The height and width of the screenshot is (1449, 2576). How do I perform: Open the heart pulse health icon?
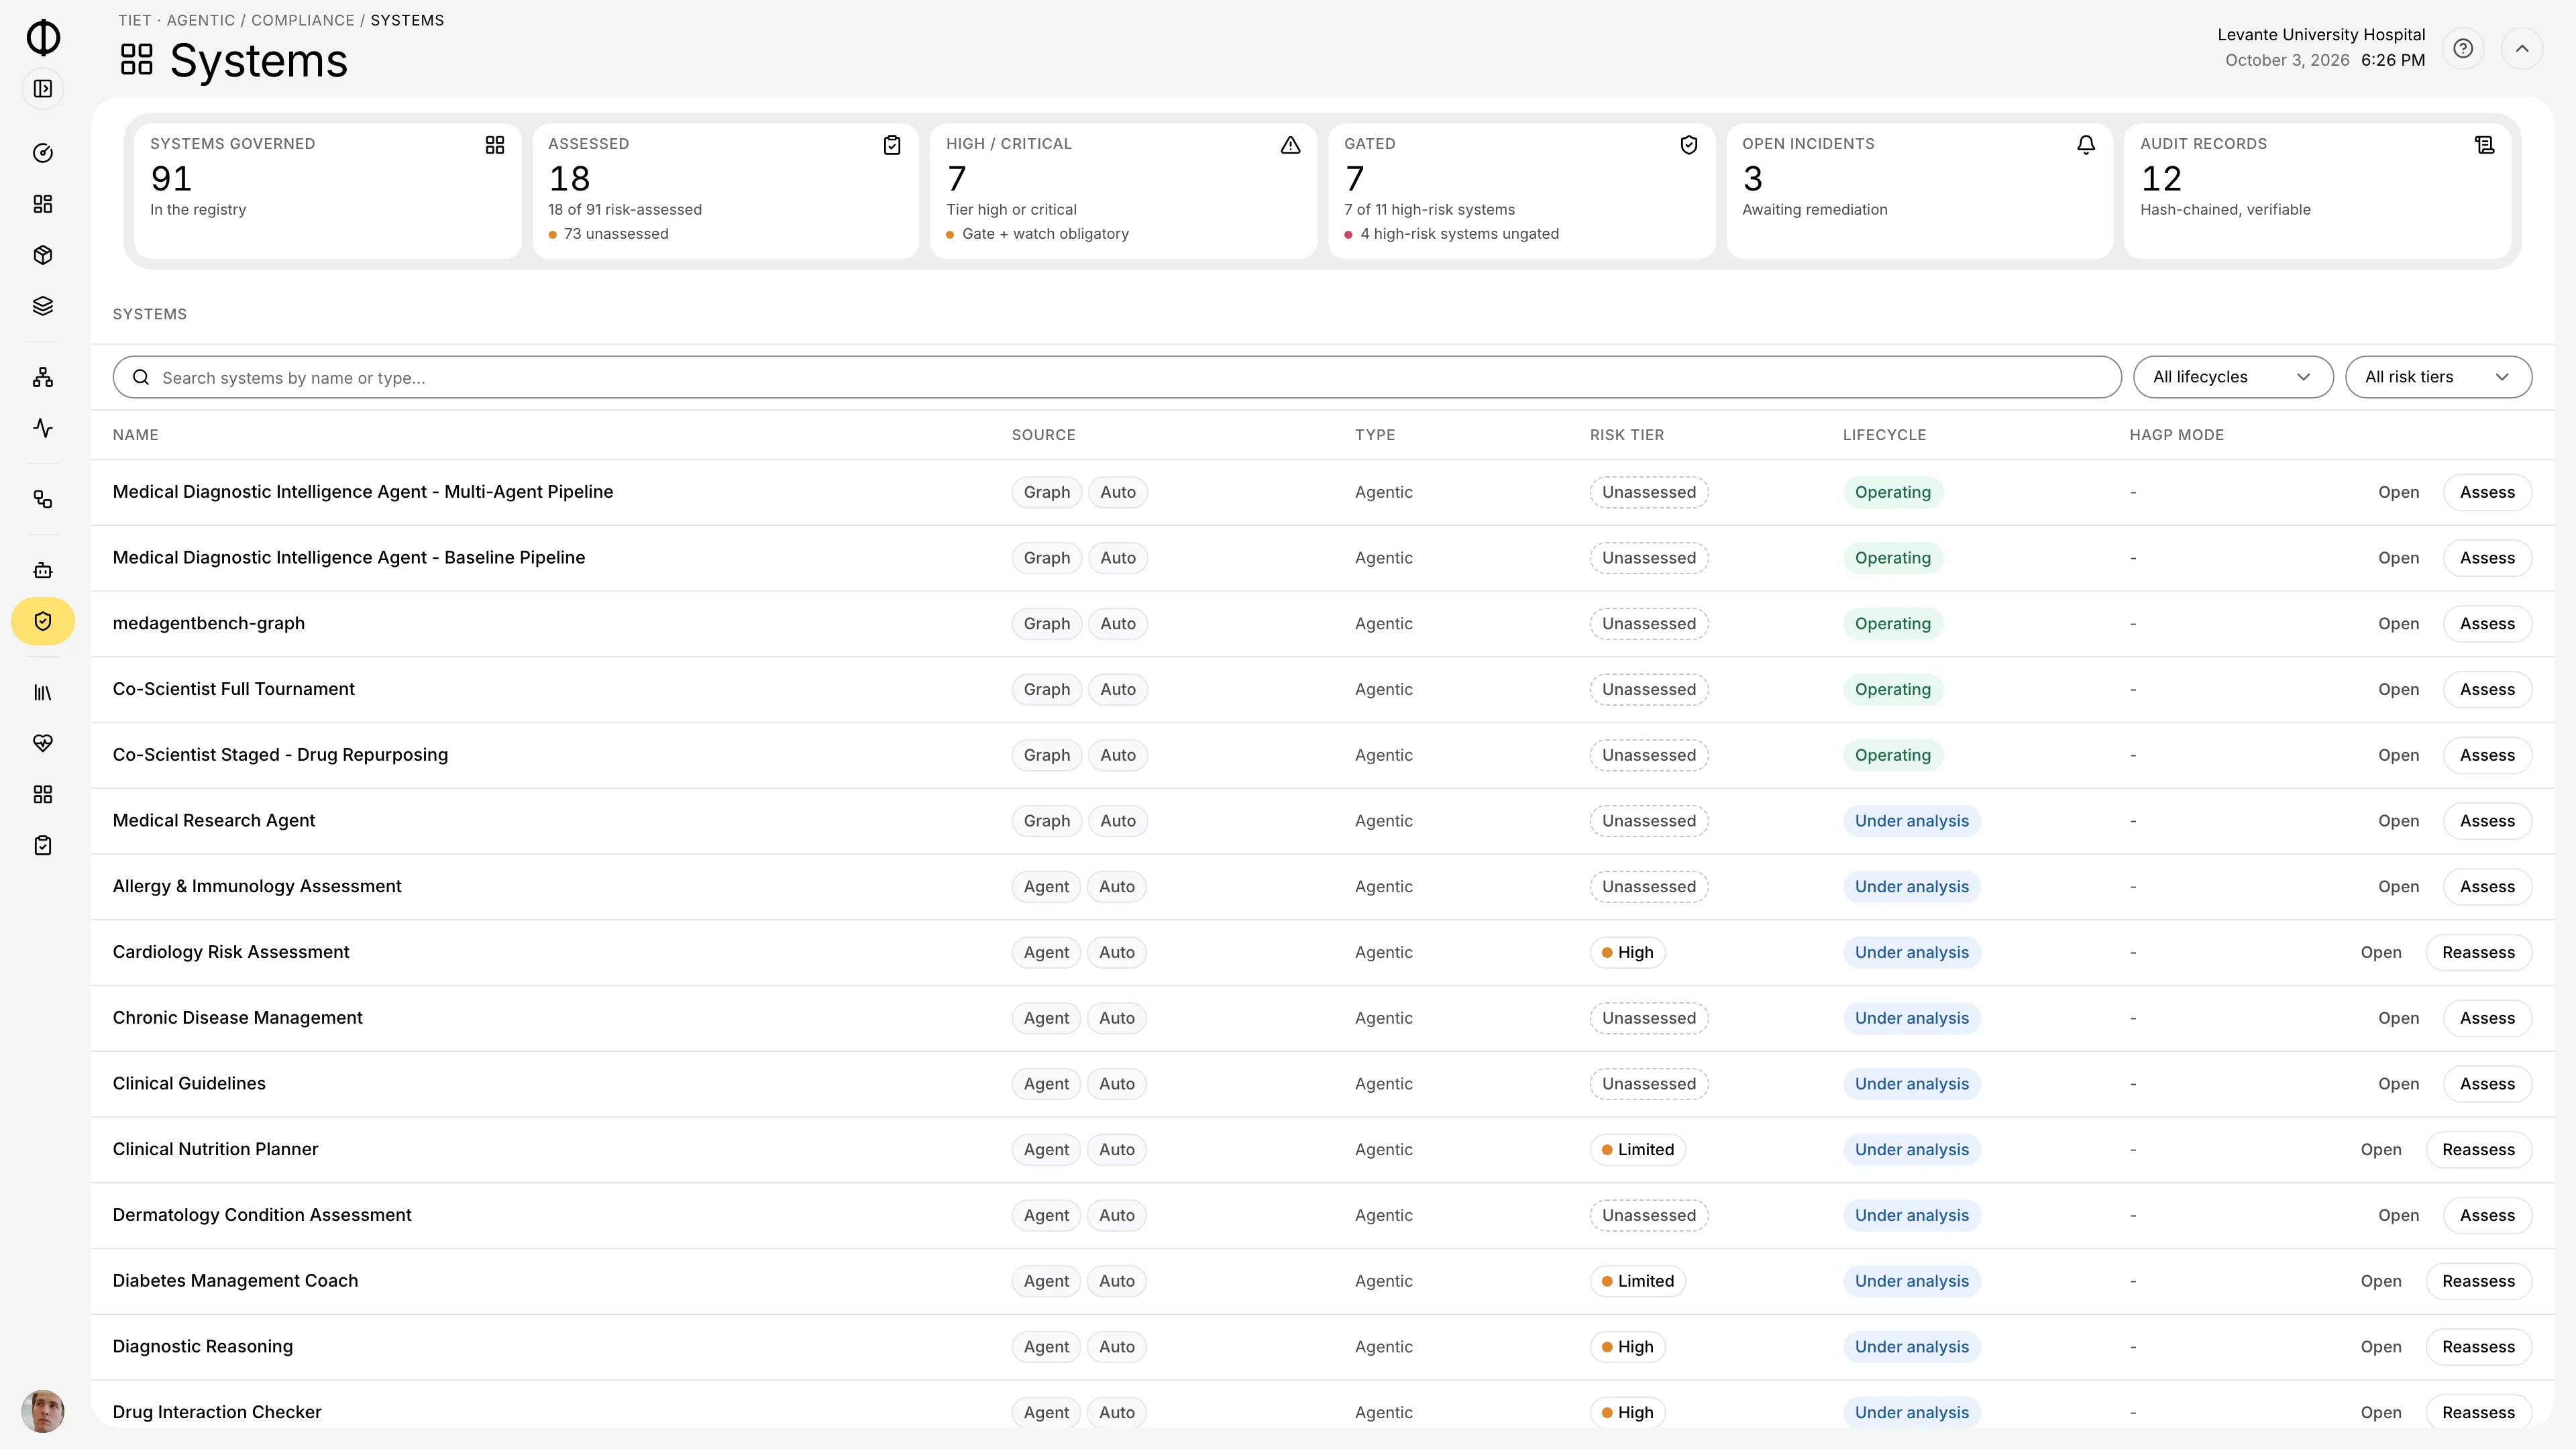click(x=43, y=743)
